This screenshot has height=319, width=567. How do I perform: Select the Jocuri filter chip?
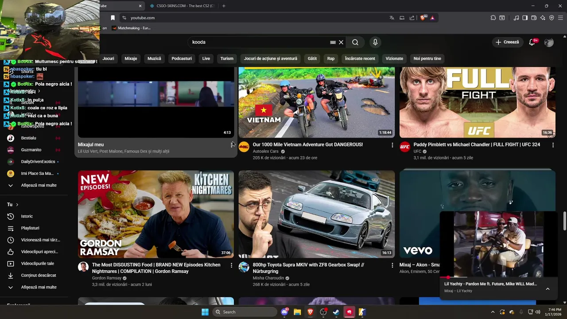[x=108, y=58]
